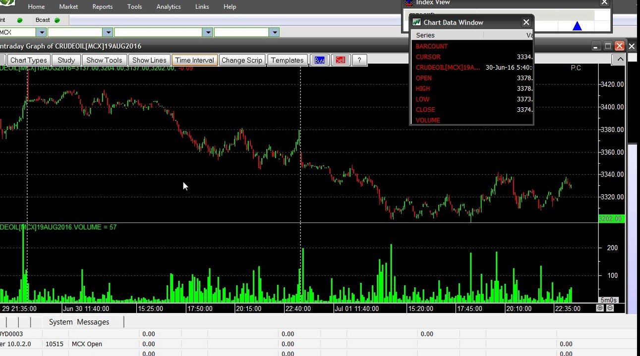
Task: Zoom out chart with minus icon
Action: click(x=610, y=308)
